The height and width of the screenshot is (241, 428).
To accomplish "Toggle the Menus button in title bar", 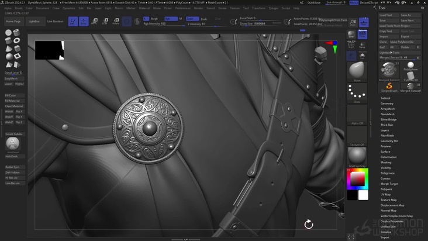I will point(354,2).
